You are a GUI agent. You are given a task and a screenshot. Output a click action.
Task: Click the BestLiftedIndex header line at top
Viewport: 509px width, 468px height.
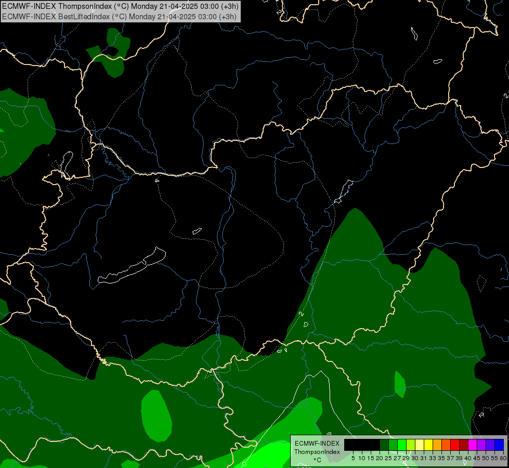[x=120, y=17]
